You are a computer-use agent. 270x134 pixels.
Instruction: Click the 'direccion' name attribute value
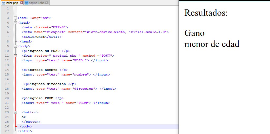tap(85, 89)
